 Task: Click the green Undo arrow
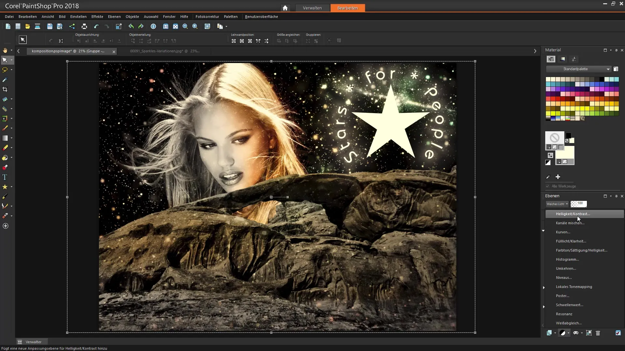click(131, 26)
